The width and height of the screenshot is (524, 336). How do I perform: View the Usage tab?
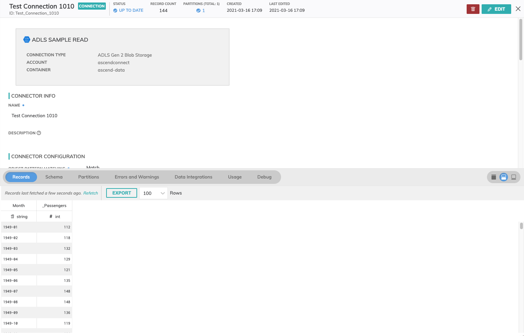pos(235,177)
